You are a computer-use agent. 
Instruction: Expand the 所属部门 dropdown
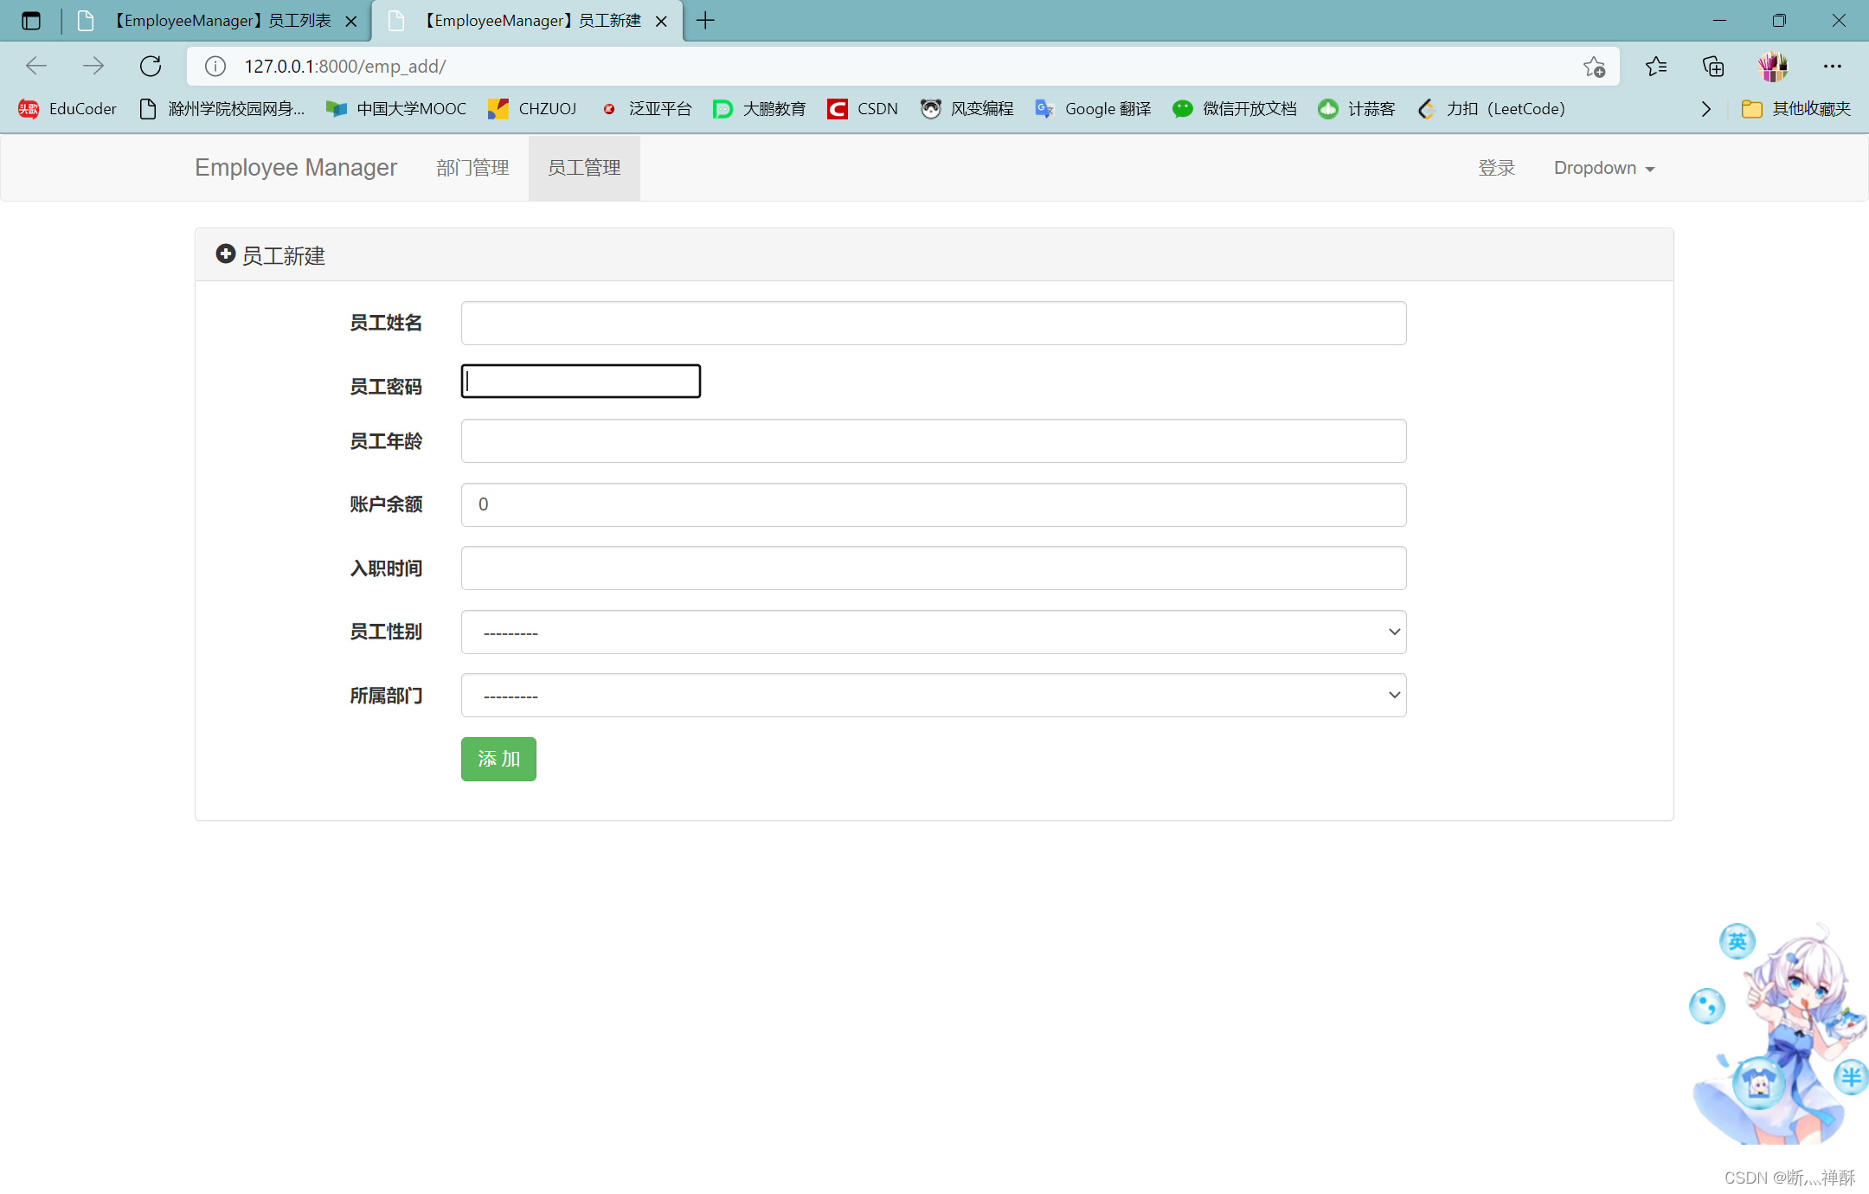(x=933, y=696)
